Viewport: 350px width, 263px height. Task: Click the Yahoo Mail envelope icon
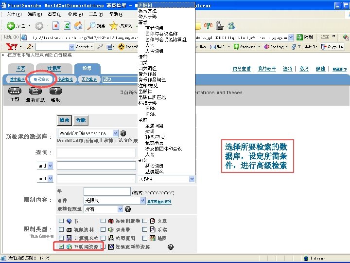pyautogui.click(x=213, y=47)
